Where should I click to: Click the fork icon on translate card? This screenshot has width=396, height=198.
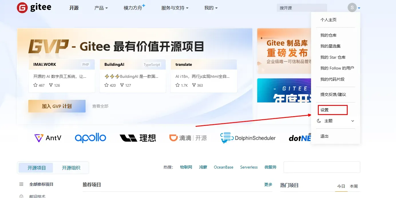(194, 85)
